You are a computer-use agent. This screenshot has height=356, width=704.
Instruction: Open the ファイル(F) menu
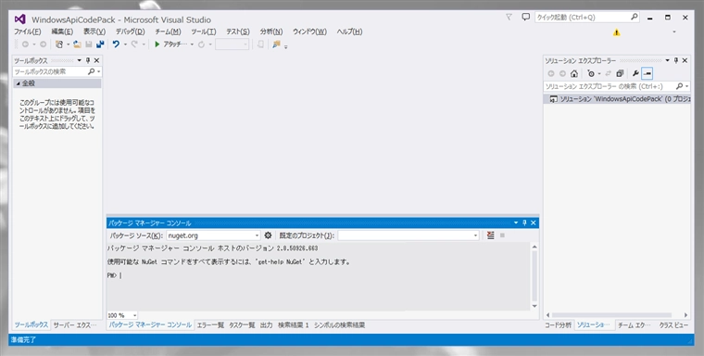tap(28, 32)
